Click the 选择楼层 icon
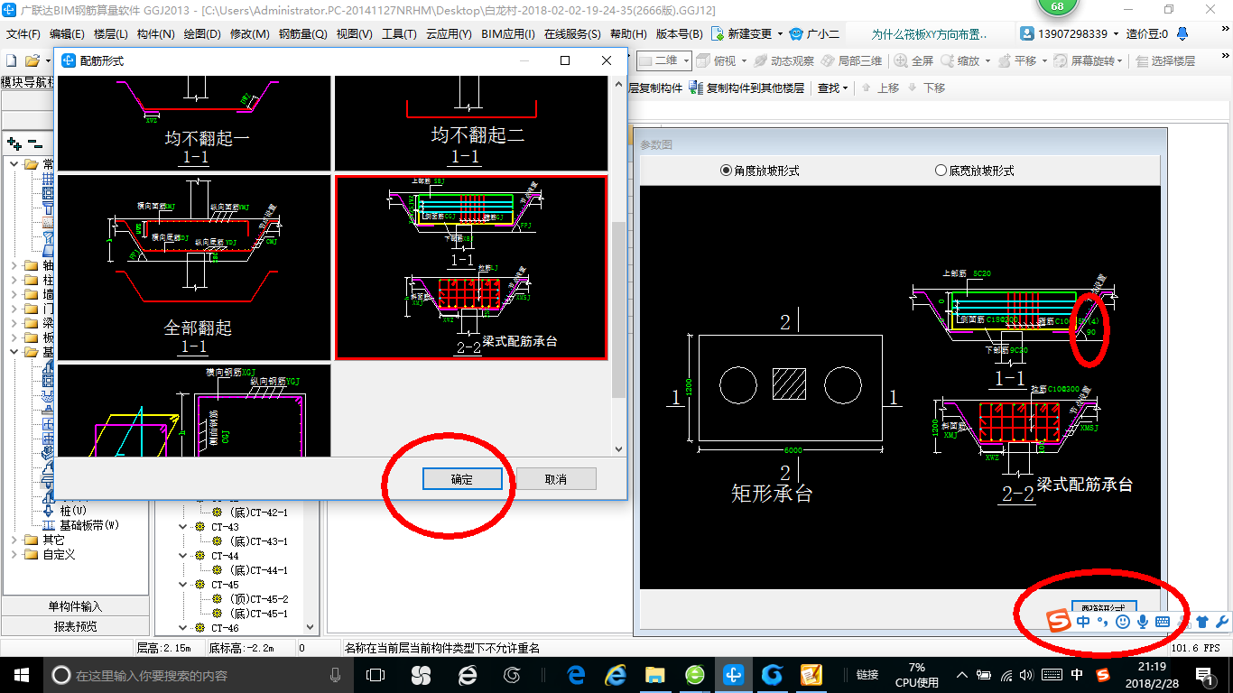1233x693 pixels. [x=1143, y=61]
